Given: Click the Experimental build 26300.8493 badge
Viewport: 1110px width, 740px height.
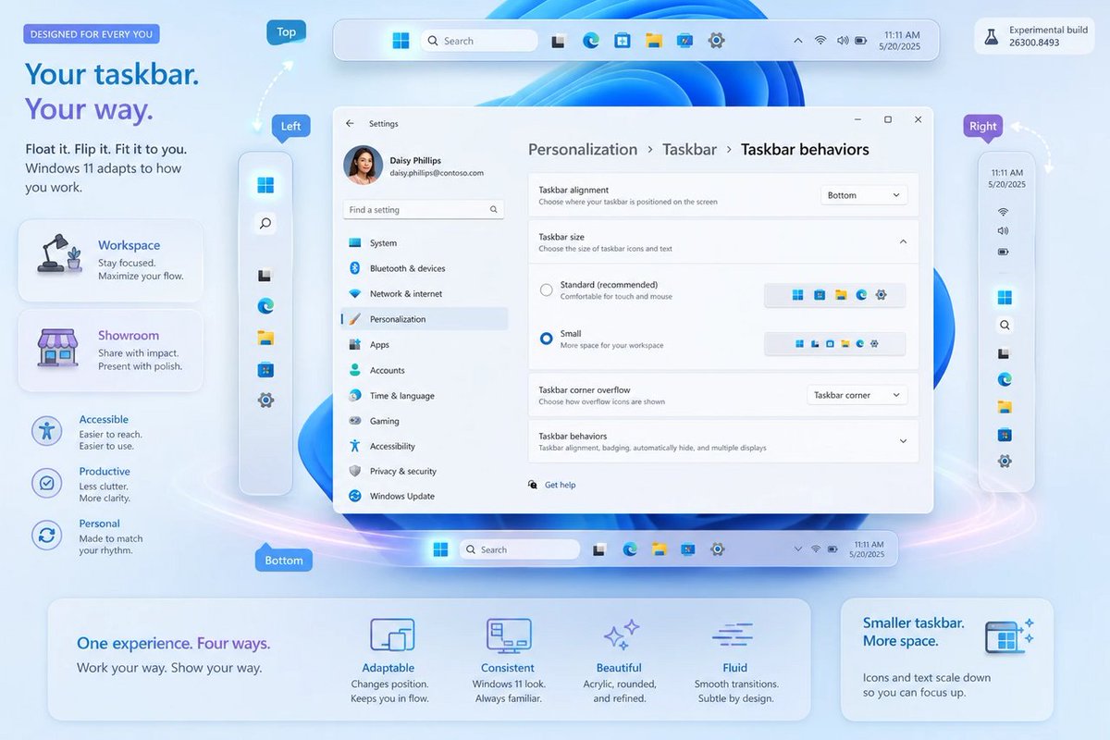Looking at the screenshot, I should (1036, 36).
